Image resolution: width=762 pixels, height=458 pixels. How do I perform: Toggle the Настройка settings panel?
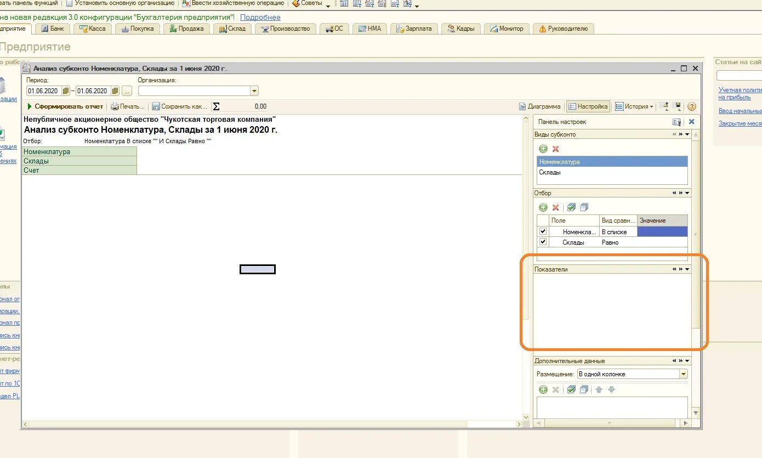588,106
